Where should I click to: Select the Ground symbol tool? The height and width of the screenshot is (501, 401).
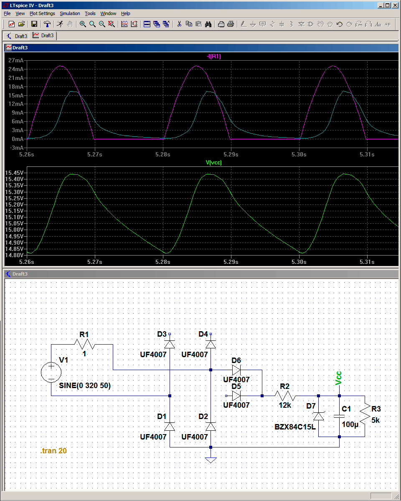pyautogui.click(x=253, y=24)
